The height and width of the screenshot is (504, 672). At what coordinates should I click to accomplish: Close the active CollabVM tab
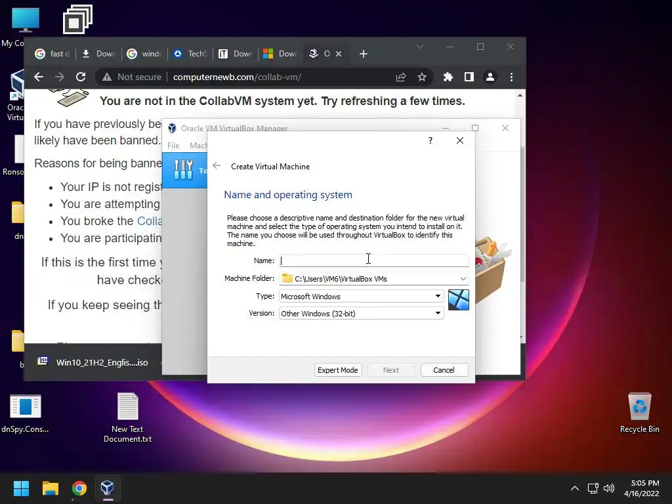[339, 54]
